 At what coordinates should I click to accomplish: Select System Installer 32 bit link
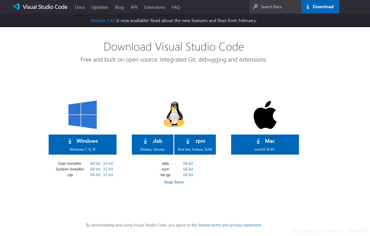click(108, 169)
